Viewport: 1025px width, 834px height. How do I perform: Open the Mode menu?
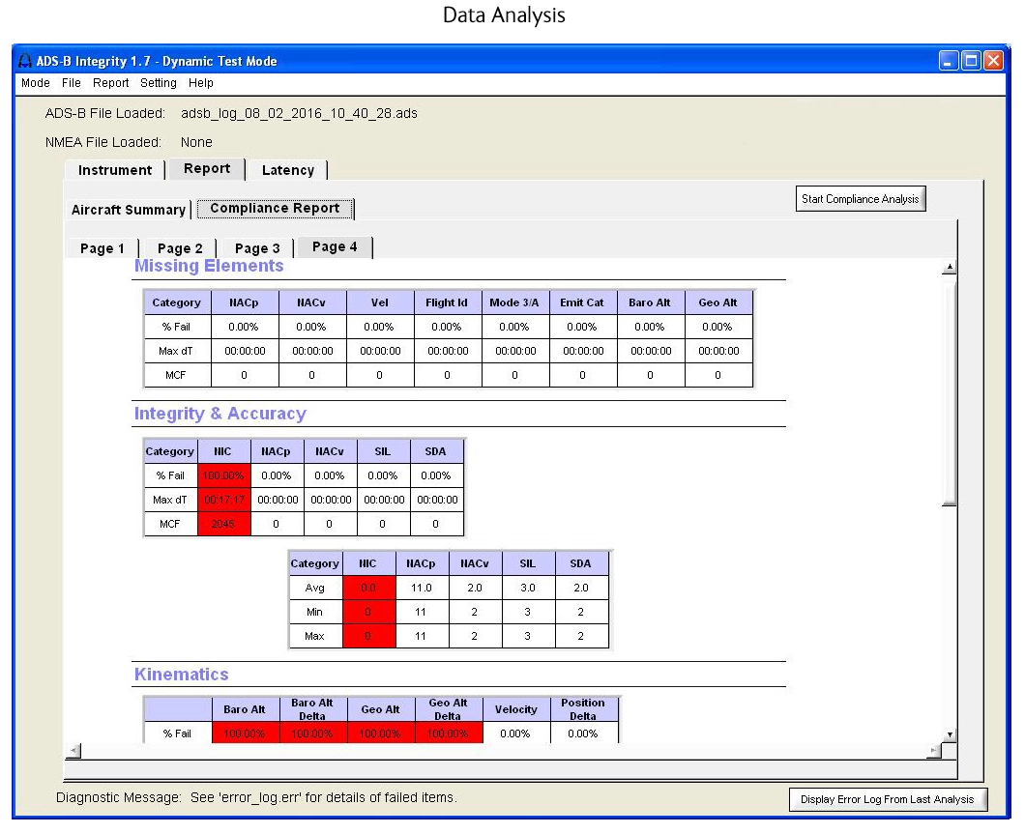pos(36,83)
